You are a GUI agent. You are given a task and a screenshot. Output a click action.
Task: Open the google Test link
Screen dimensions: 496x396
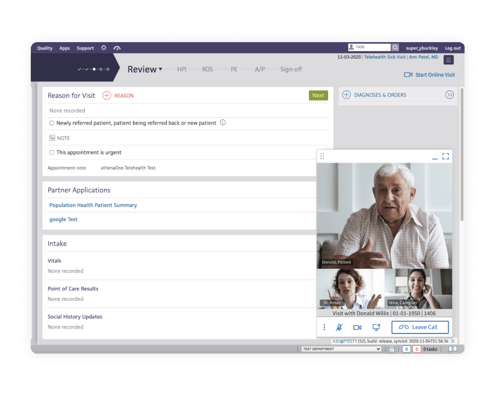click(63, 220)
